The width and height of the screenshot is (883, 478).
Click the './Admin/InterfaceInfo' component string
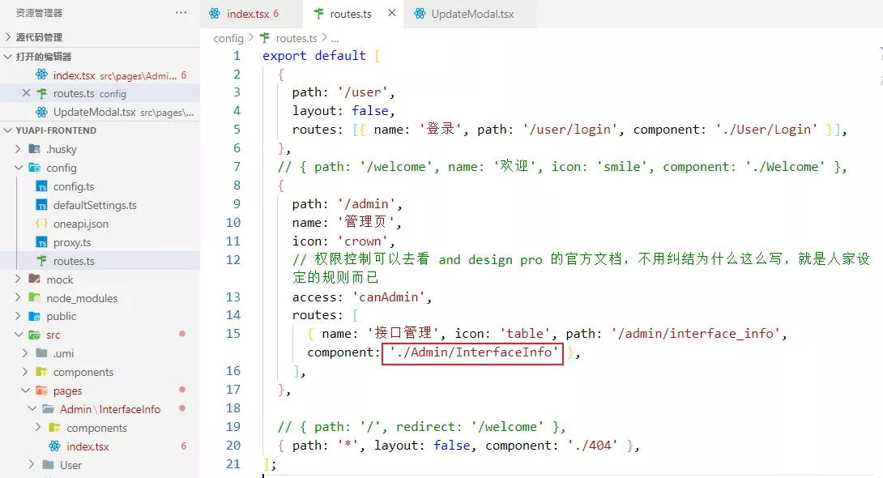coord(473,352)
